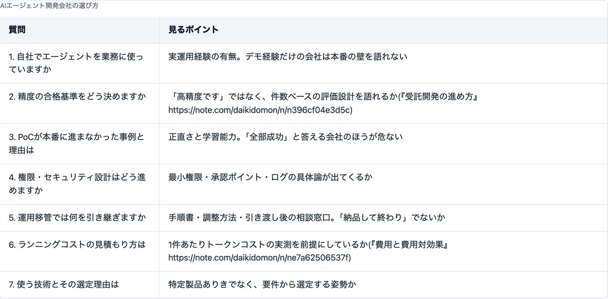The height and width of the screenshot is (299, 608).
Task: Click the 見るポイント column header
Action: pyautogui.click(x=194, y=30)
